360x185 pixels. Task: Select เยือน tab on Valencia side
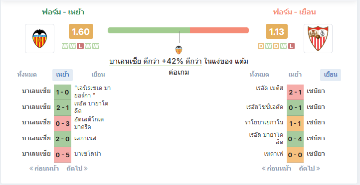98,75
